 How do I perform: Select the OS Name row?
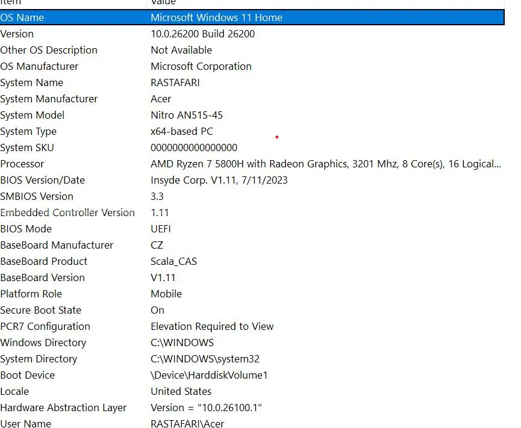tap(22, 17)
